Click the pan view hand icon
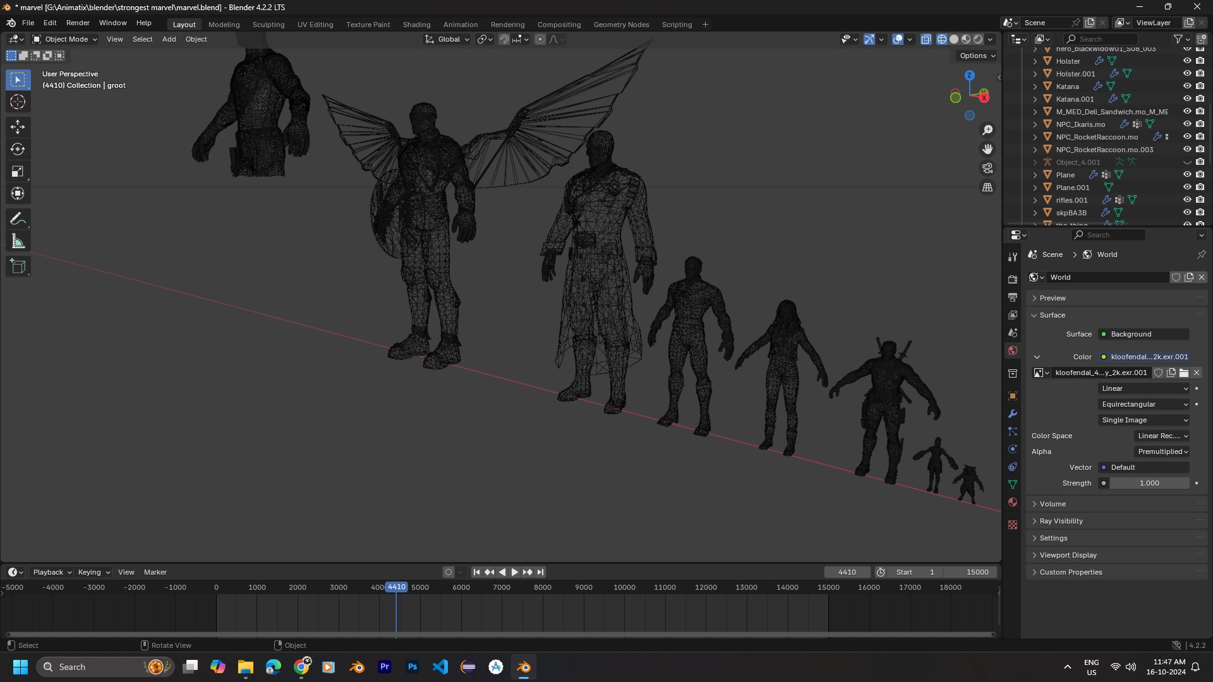 (987, 149)
